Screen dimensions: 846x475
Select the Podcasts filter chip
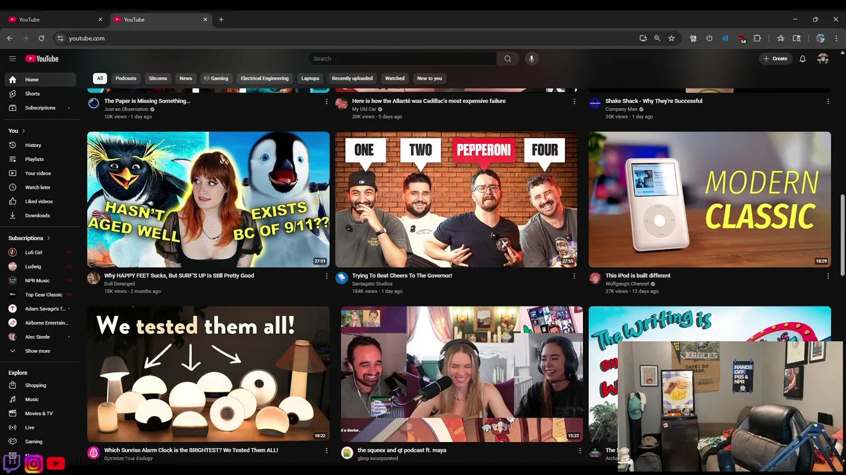126,78
